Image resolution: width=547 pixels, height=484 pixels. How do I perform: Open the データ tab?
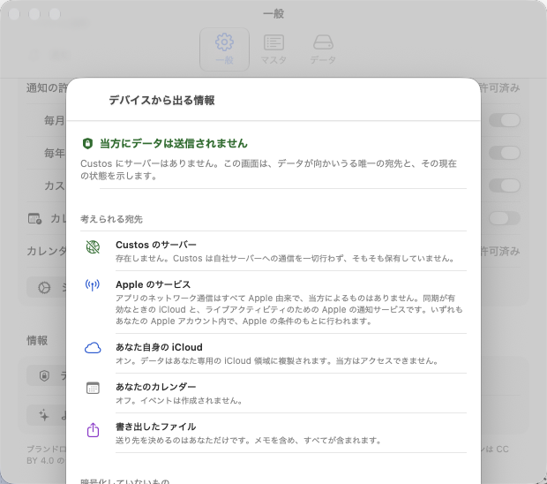click(323, 49)
